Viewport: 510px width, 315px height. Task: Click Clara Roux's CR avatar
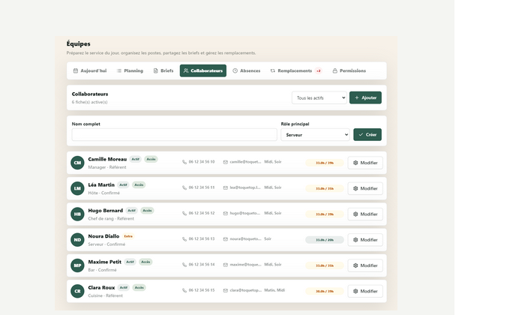tap(77, 291)
